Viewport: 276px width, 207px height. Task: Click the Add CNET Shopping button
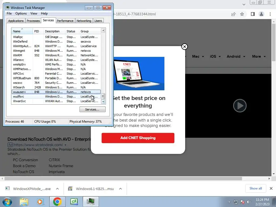point(138,138)
